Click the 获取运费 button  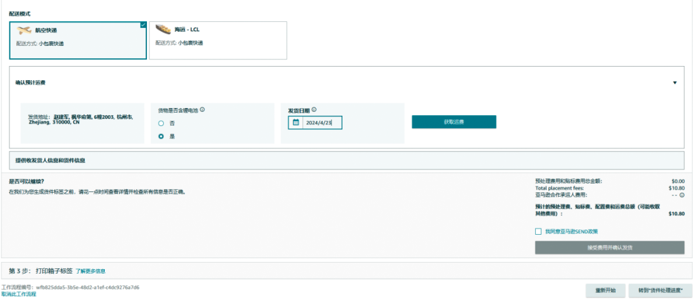click(x=454, y=122)
